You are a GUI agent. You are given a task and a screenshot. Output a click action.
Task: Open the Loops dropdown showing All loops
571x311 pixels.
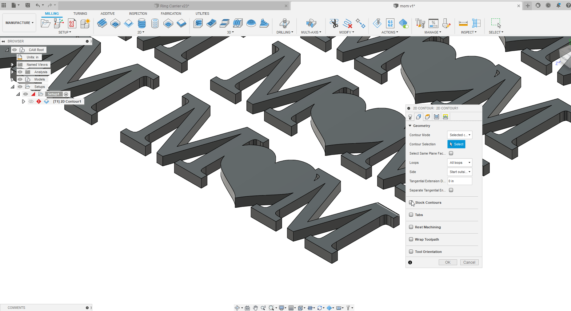[x=460, y=163]
